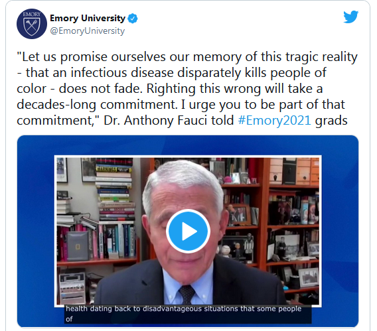Image resolution: width=377 pixels, height=331 pixels.
Task: Click "Dr. Anthony Fauci" in tweet text
Action: 155,120
